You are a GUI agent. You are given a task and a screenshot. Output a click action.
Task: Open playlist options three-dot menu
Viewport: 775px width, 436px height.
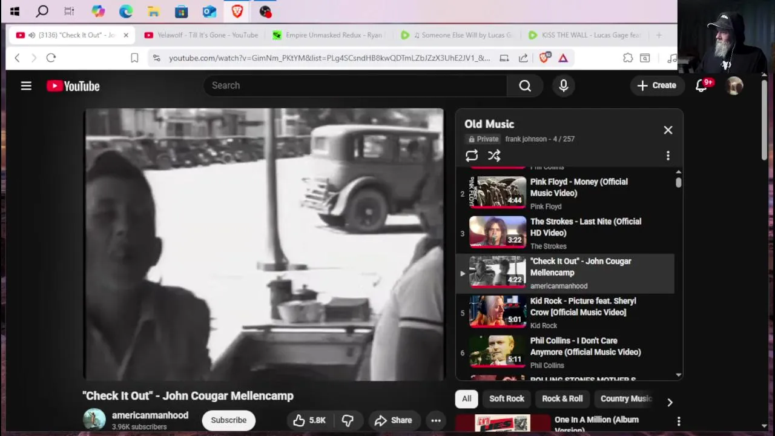[668, 156]
